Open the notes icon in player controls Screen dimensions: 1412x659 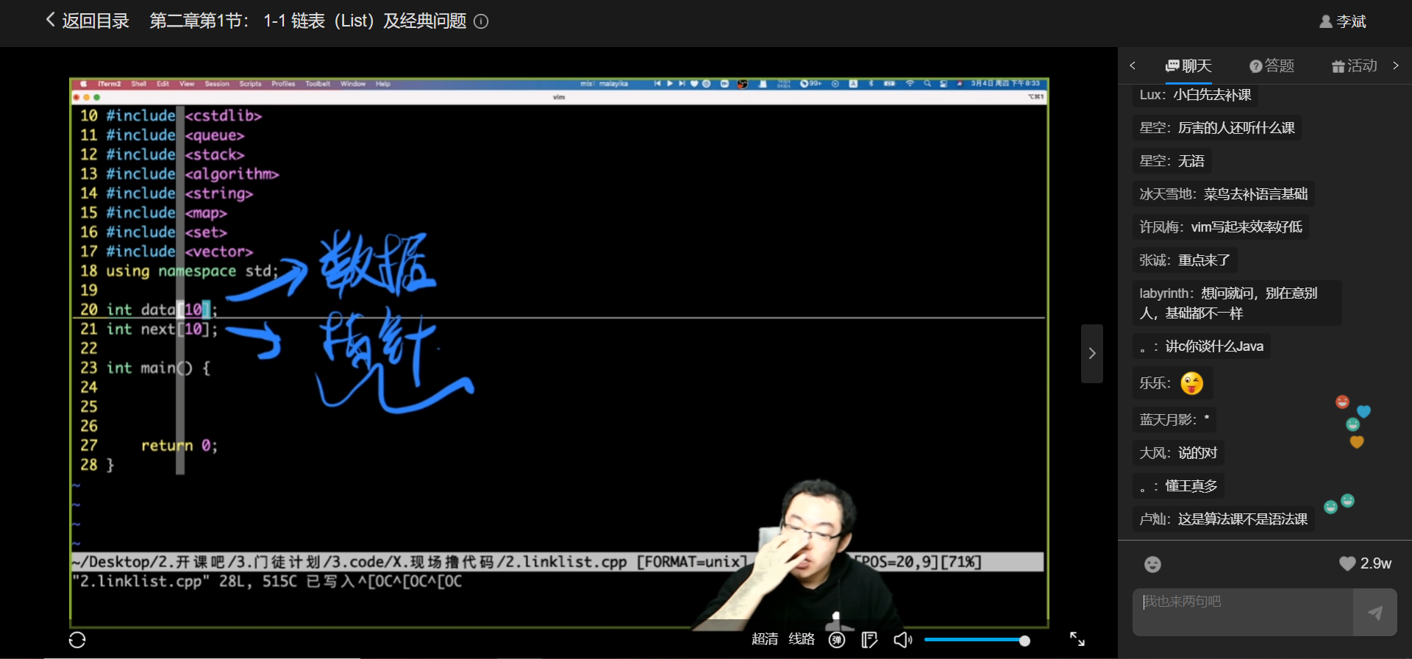click(x=869, y=640)
